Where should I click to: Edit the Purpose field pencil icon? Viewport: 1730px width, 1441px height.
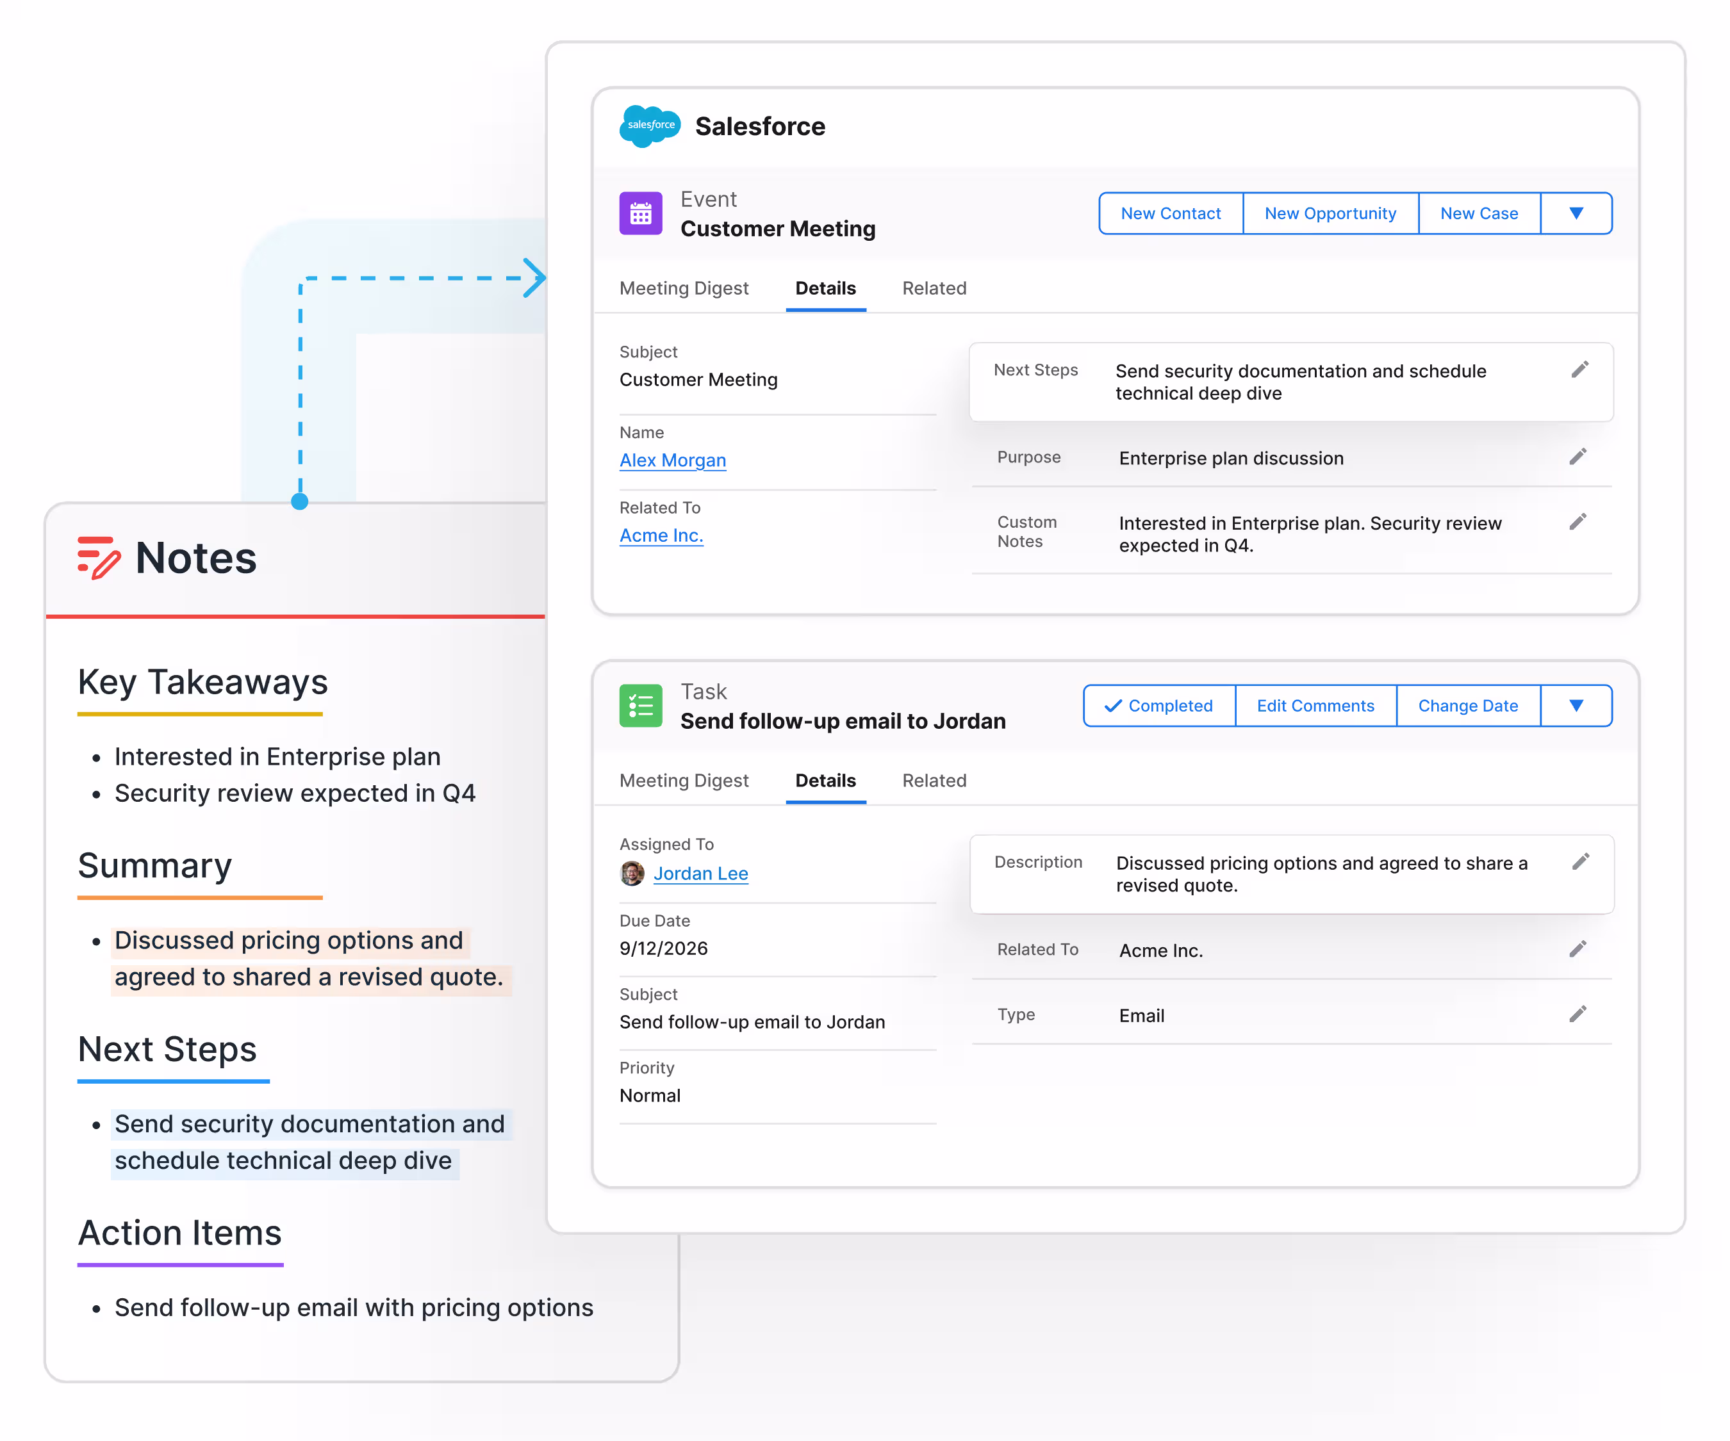pyautogui.click(x=1578, y=457)
